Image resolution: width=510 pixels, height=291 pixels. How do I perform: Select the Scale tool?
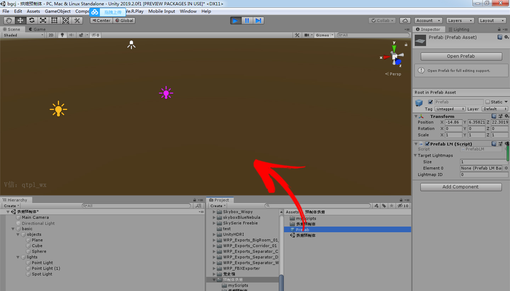coord(43,20)
